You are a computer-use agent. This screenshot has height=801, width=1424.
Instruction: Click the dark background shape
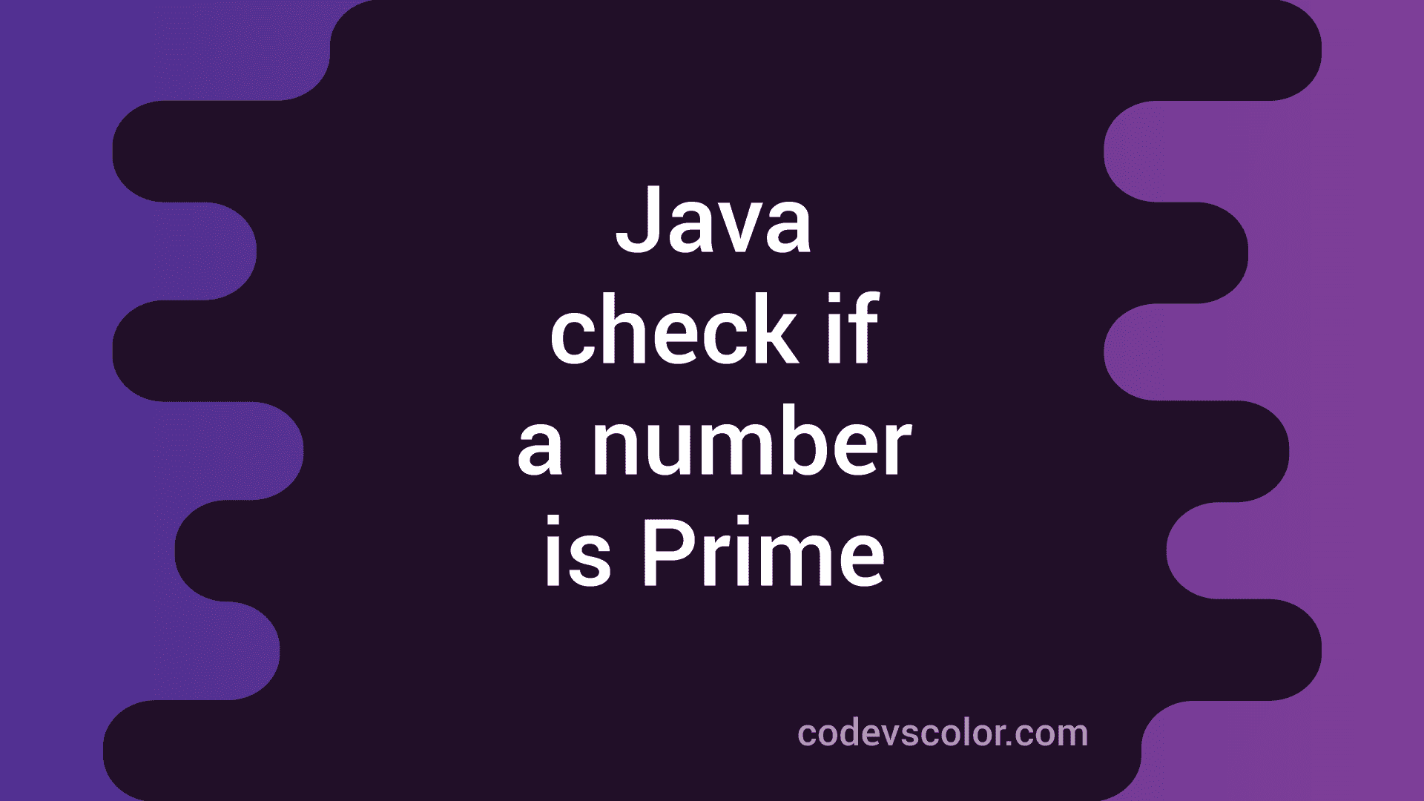tap(712, 401)
